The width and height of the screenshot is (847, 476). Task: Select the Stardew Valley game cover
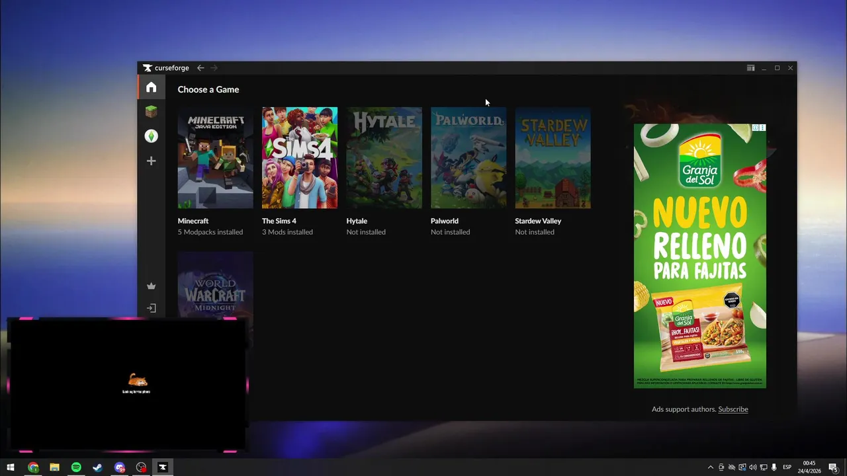click(553, 158)
